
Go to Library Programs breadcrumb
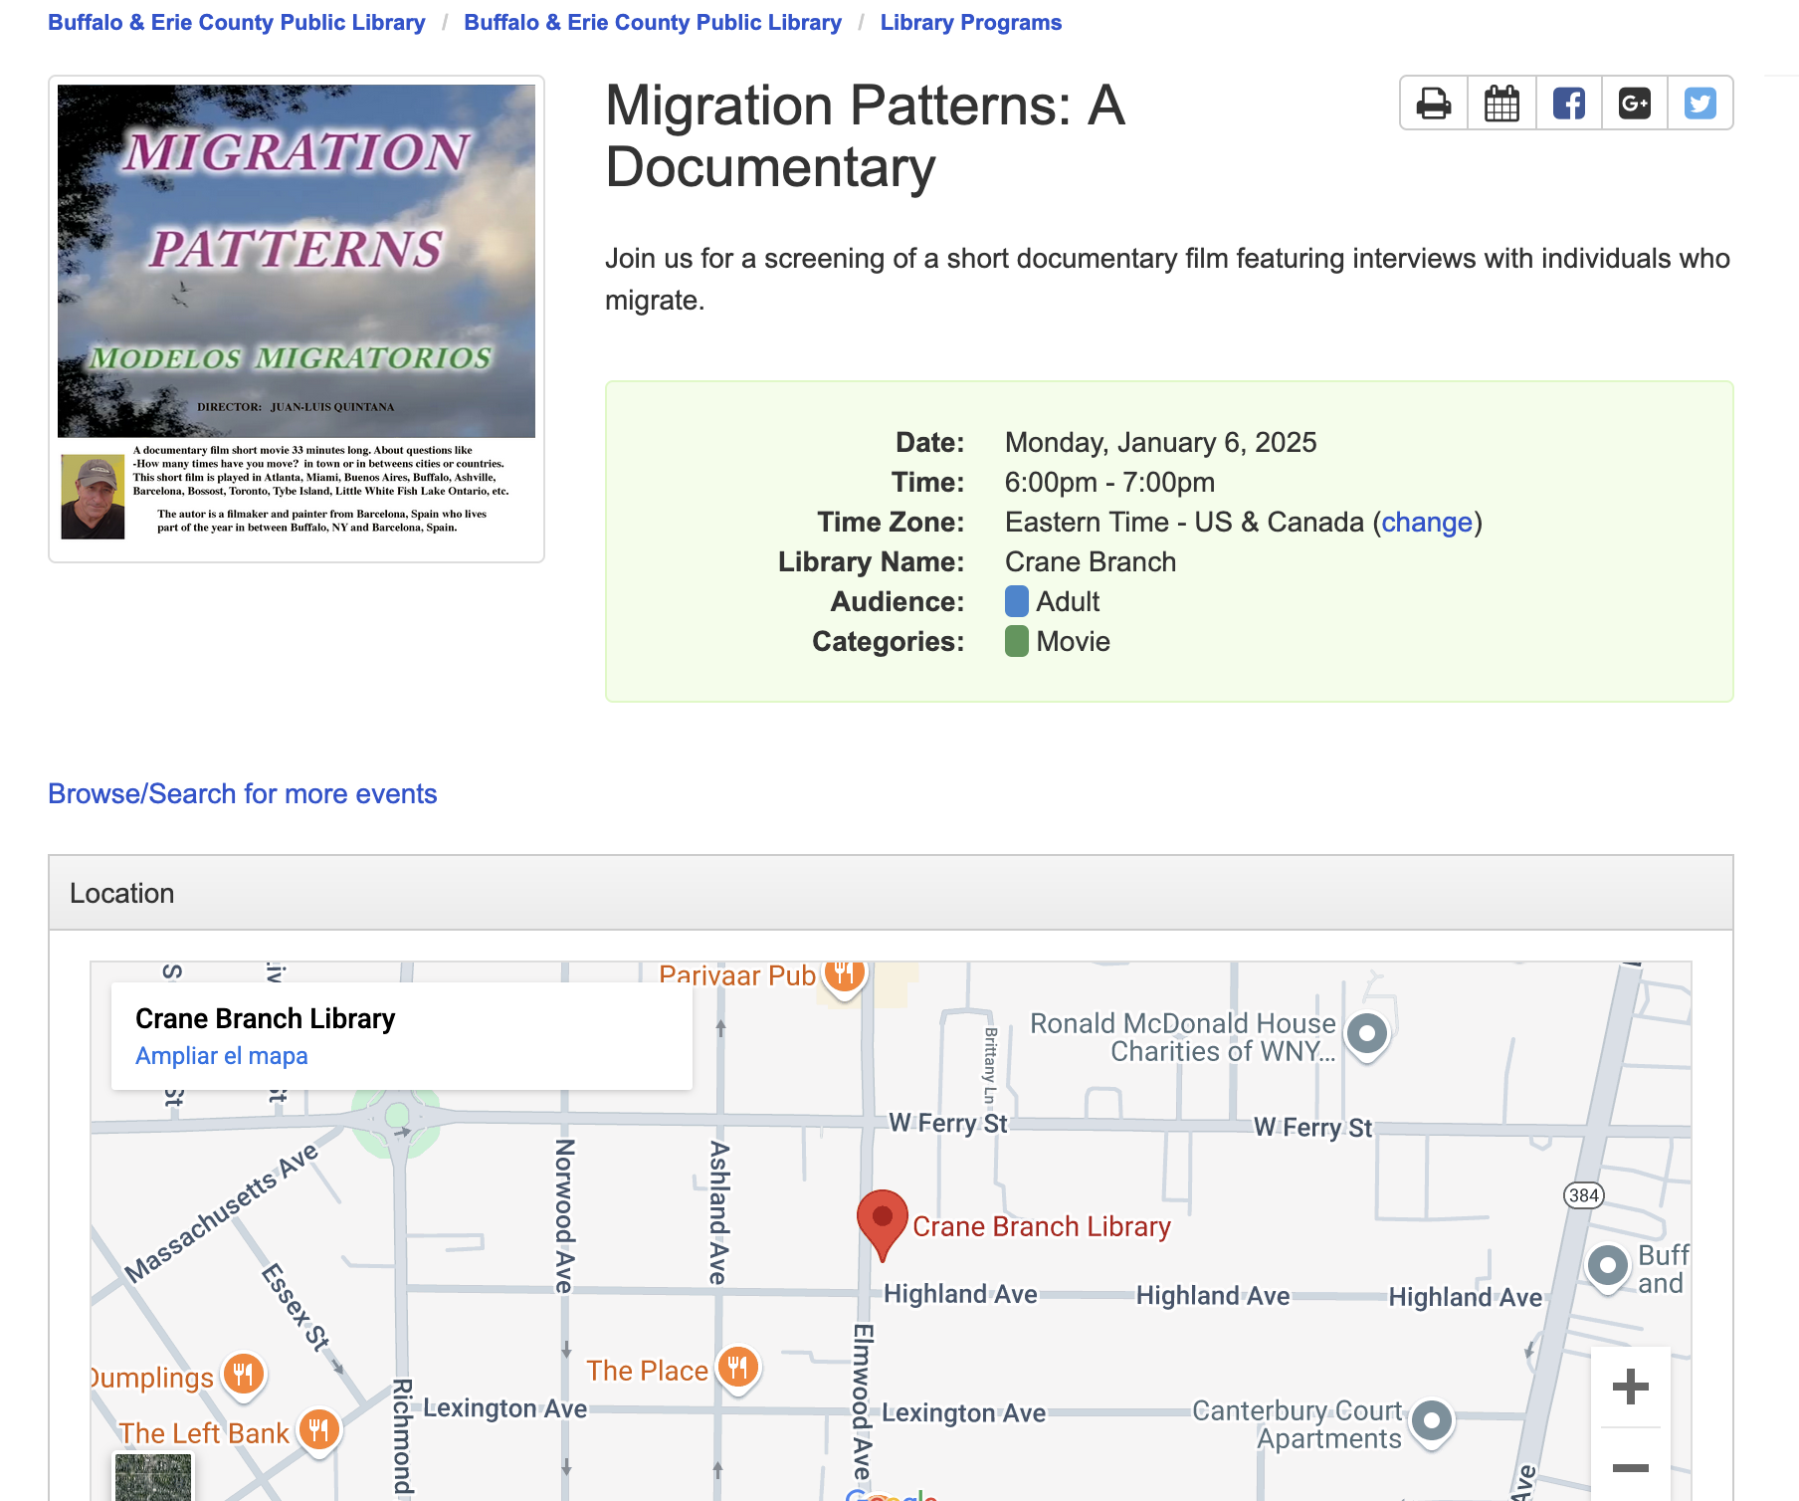[970, 22]
